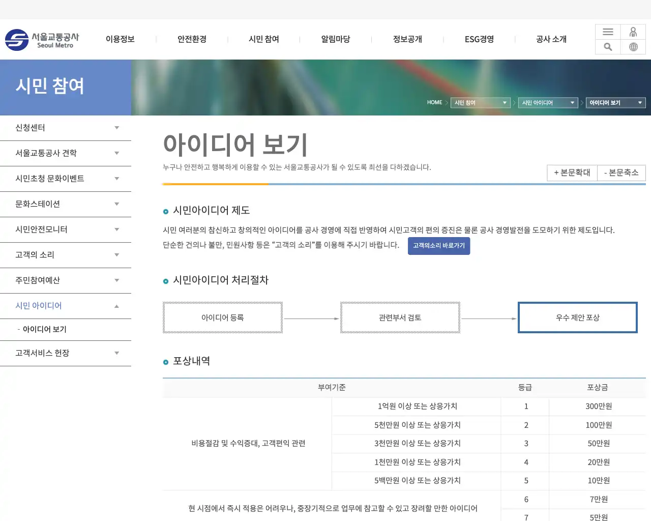Open ESG경영 top menu
This screenshot has height=521, width=651.
point(479,39)
